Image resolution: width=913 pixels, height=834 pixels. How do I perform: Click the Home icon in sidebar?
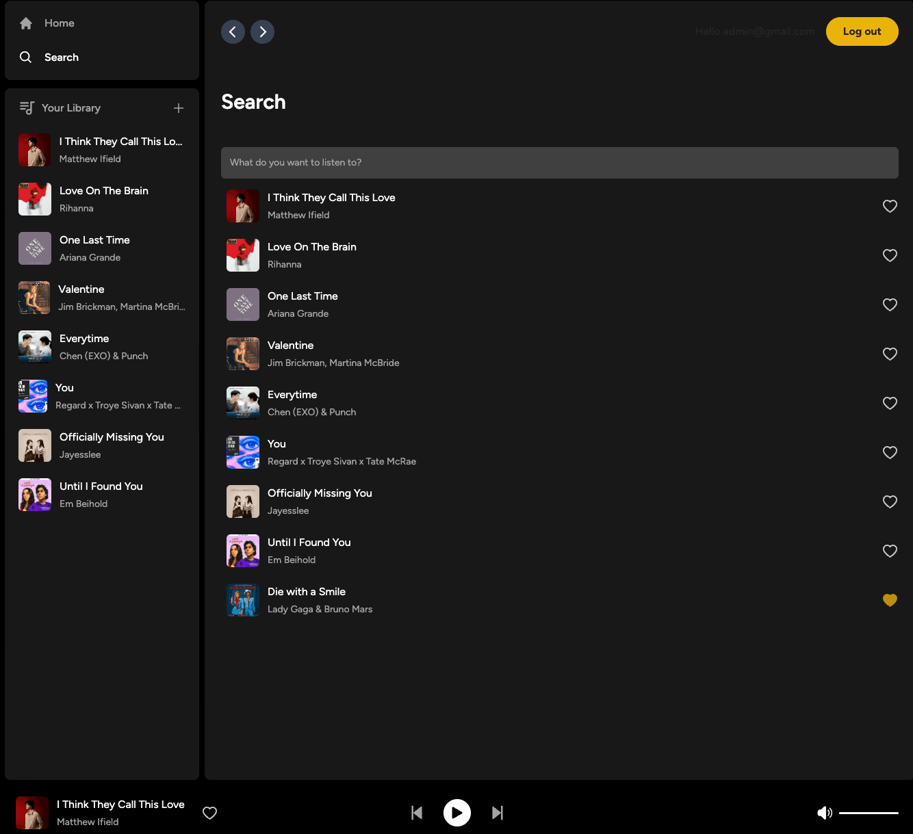coord(26,23)
